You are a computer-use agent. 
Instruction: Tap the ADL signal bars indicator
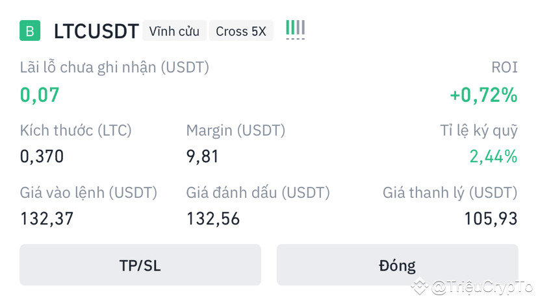click(295, 30)
